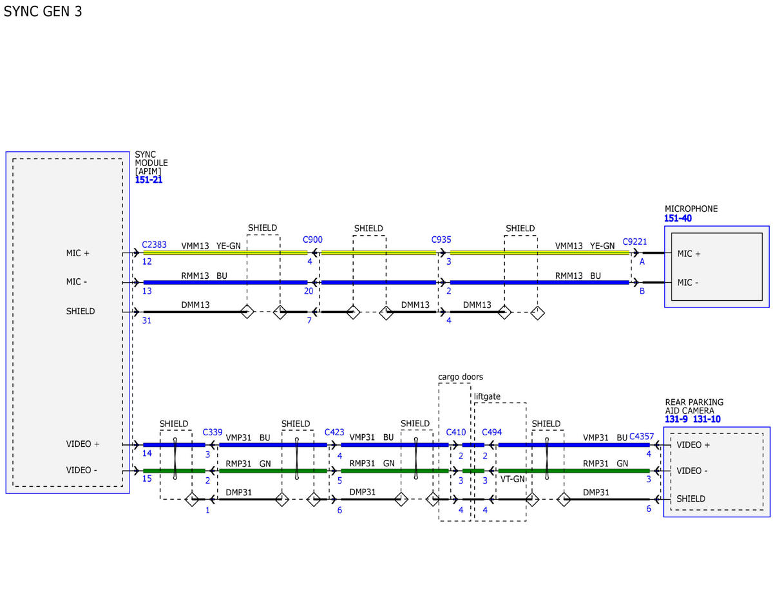
Task: Click the DMP31 label between C339 and C423
Action: point(240,492)
